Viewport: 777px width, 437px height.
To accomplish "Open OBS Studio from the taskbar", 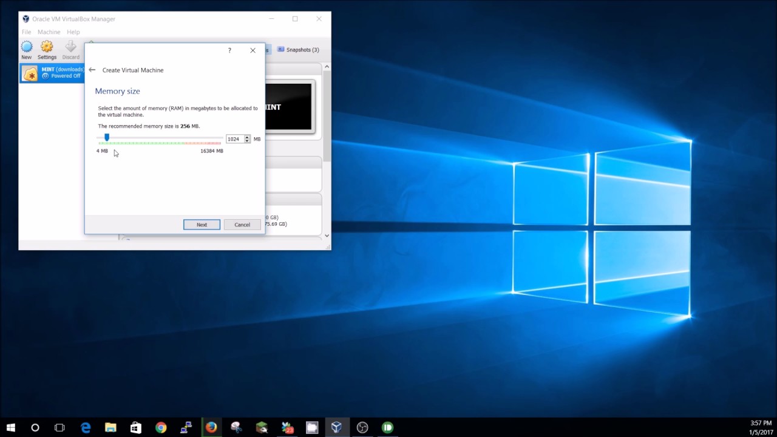I will (x=362, y=427).
